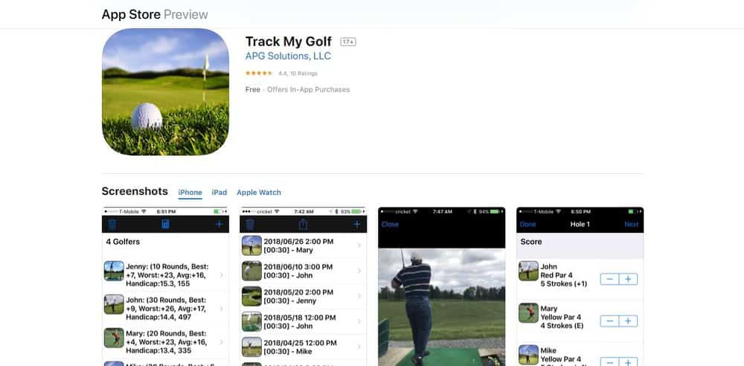Decrease John's strokes with minus button

pos(610,279)
